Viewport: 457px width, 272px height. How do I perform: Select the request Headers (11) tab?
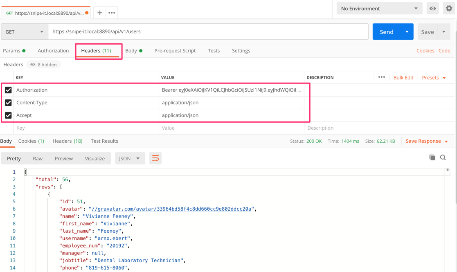click(96, 51)
